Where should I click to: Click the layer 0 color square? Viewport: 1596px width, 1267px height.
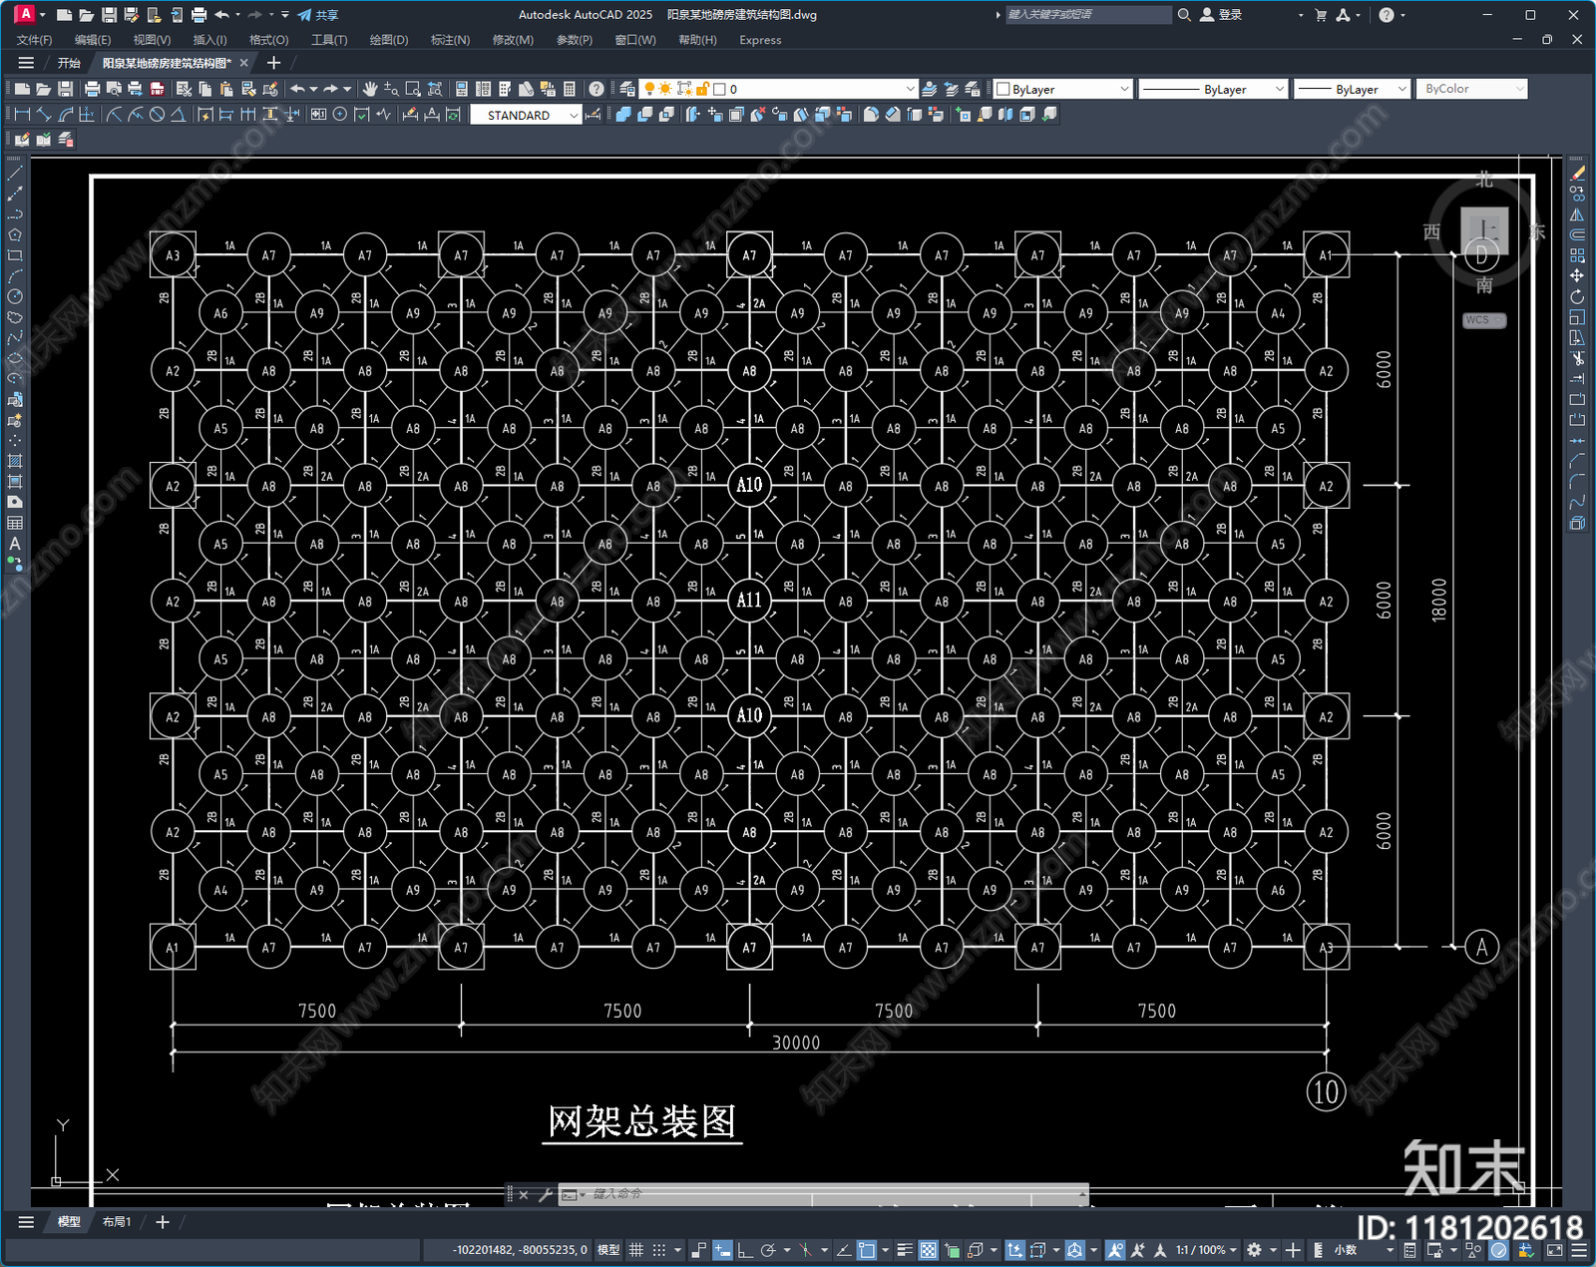click(719, 89)
